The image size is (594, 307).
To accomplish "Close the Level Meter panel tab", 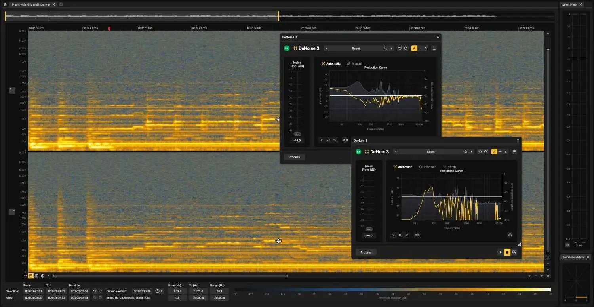I will click(x=581, y=4).
